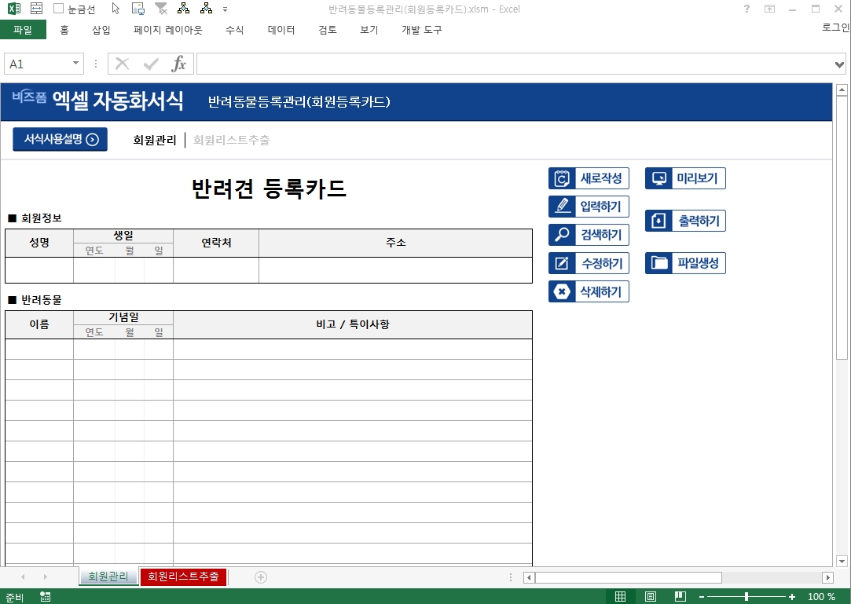
Task: Open the 데이터 ribbon tab
Action: (281, 30)
